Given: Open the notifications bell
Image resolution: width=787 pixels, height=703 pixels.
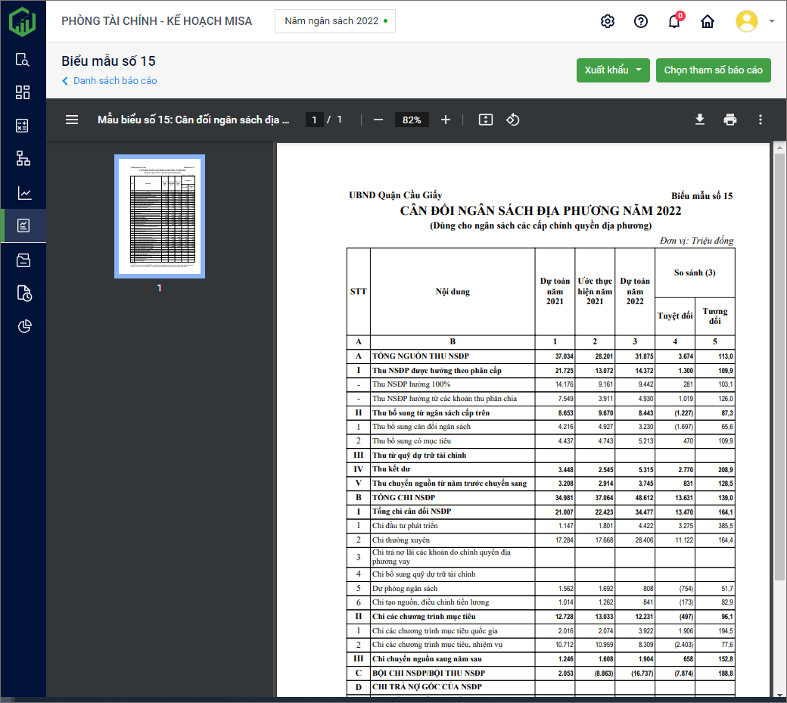Looking at the screenshot, I should tap(673, 21).
